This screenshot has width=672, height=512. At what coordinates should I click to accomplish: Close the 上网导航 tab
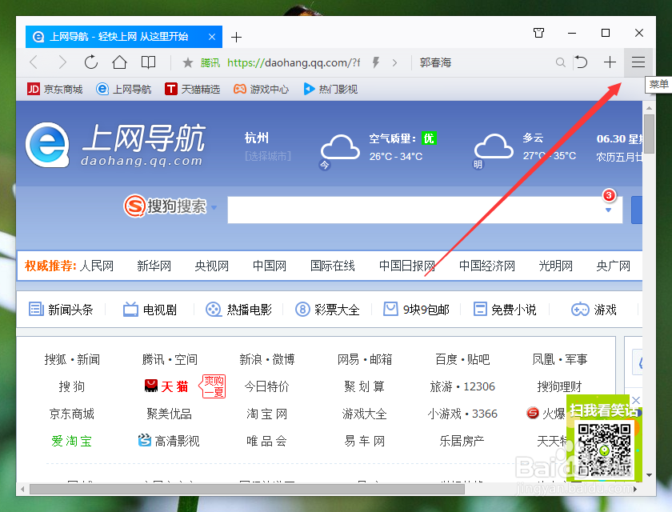pos(212,37)
